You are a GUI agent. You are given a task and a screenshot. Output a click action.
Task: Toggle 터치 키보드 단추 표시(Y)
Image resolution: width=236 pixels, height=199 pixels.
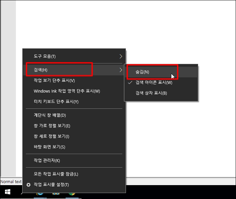[x=74, y=101]
